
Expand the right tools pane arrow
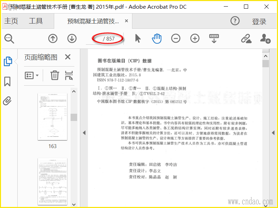click(x=273, y=133)
